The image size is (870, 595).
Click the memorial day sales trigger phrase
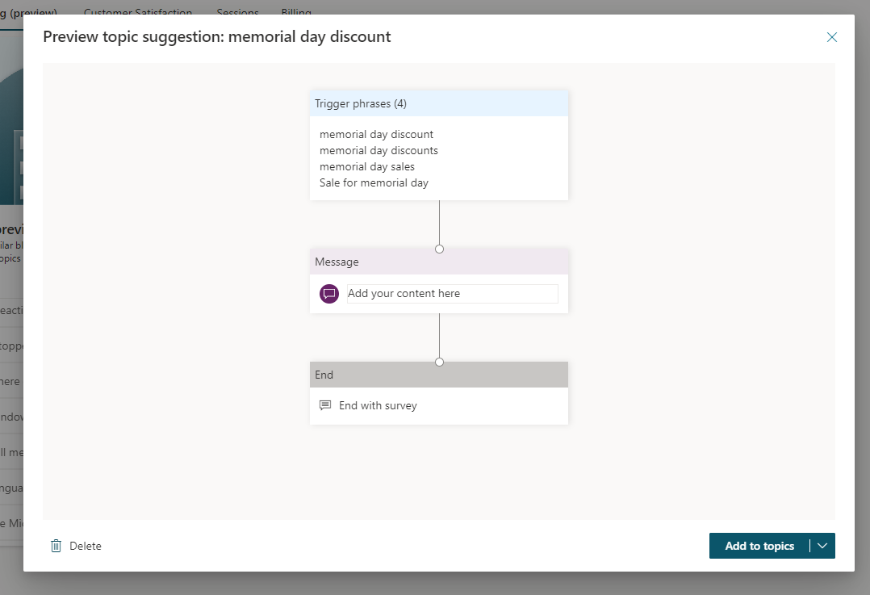[367, 166]
